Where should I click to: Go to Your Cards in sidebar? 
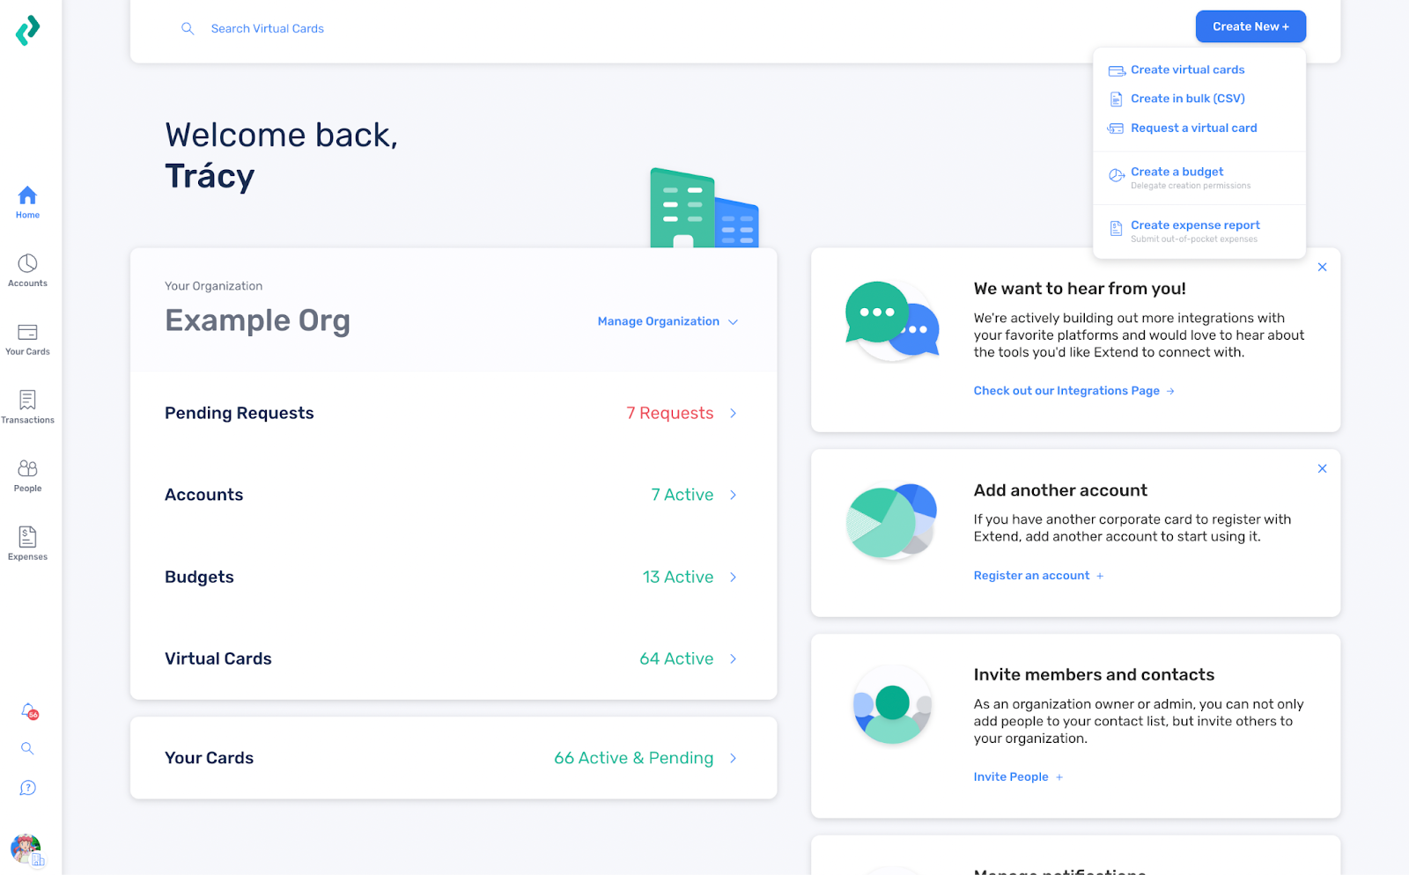click(27, 339)
